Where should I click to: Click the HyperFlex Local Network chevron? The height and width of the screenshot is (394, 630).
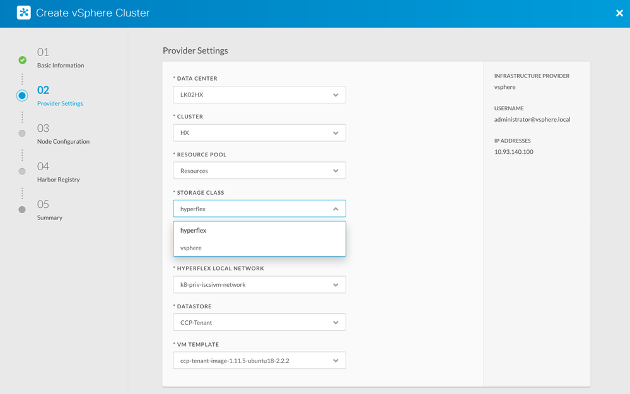(x=335, y=285)
